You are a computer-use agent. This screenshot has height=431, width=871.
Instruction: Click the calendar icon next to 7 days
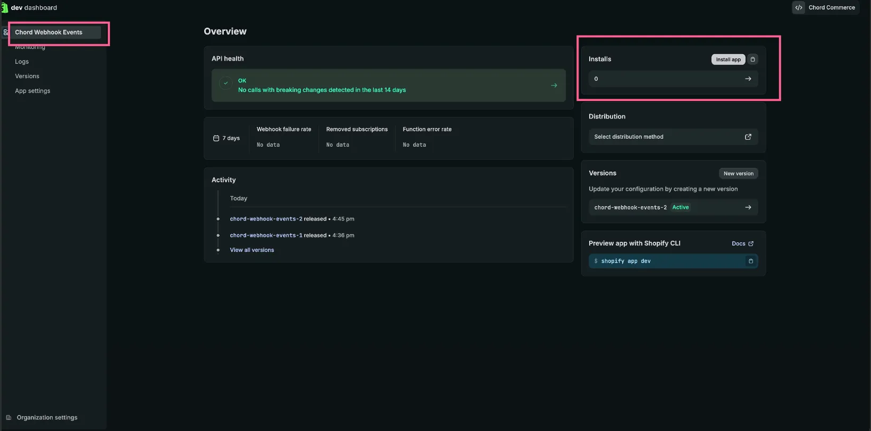pos(216,138)
